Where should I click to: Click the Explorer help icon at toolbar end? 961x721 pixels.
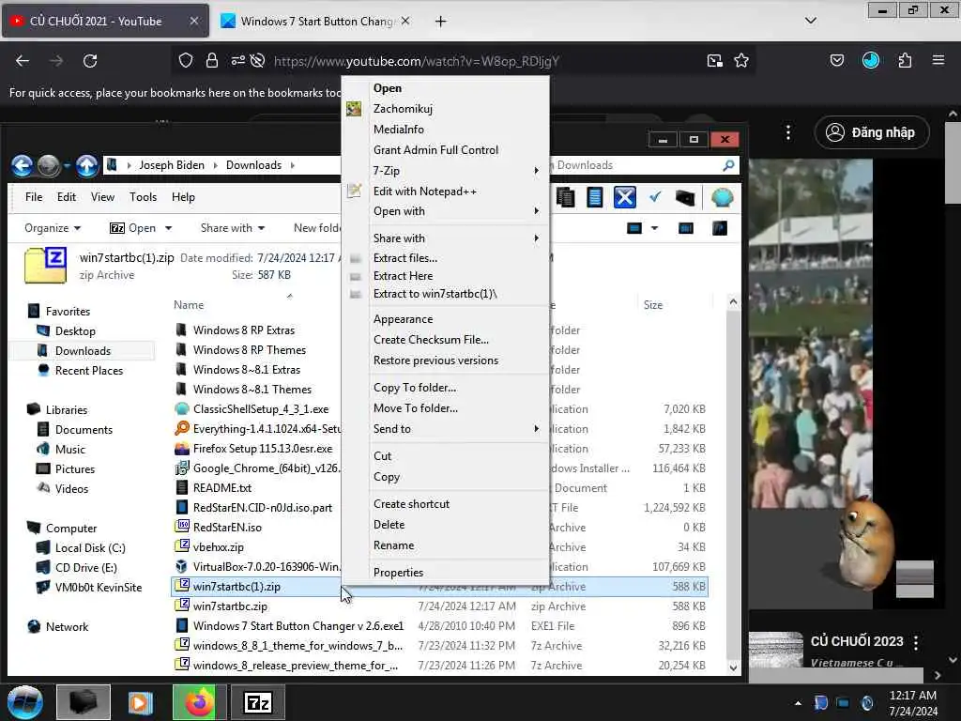tap(720, 228)
